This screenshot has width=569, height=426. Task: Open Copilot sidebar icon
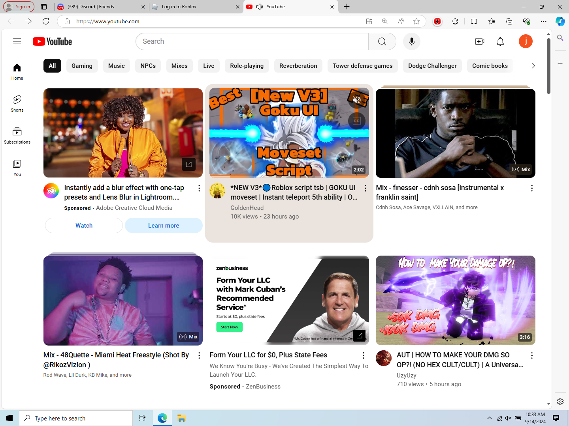[x=560, y=21]
